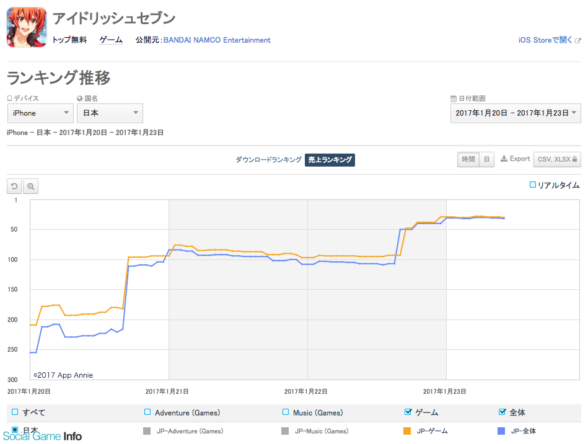The width and height of the screenshot is (588, 444).
Task: Click the アイドリッシュセブン app icon
Action: pos(27,27)
